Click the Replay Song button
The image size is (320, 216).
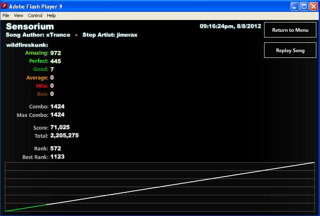pos(290,51)
